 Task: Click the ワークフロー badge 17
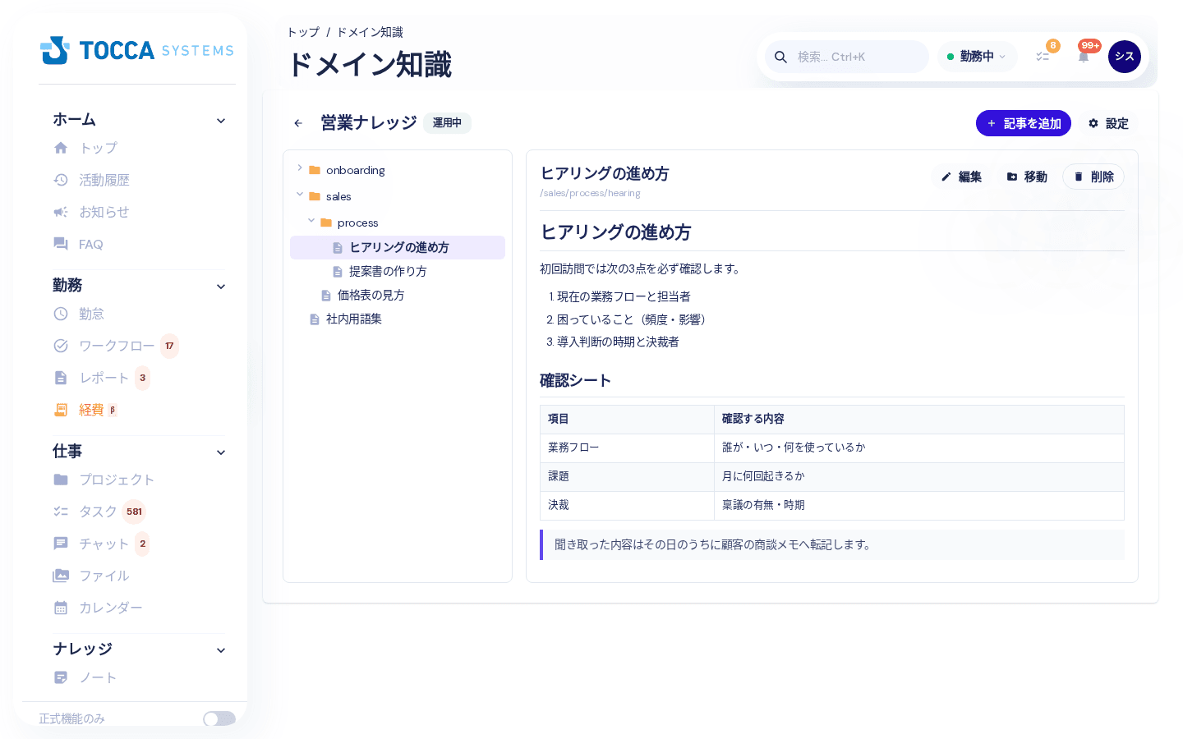click(x=169, y=346)
